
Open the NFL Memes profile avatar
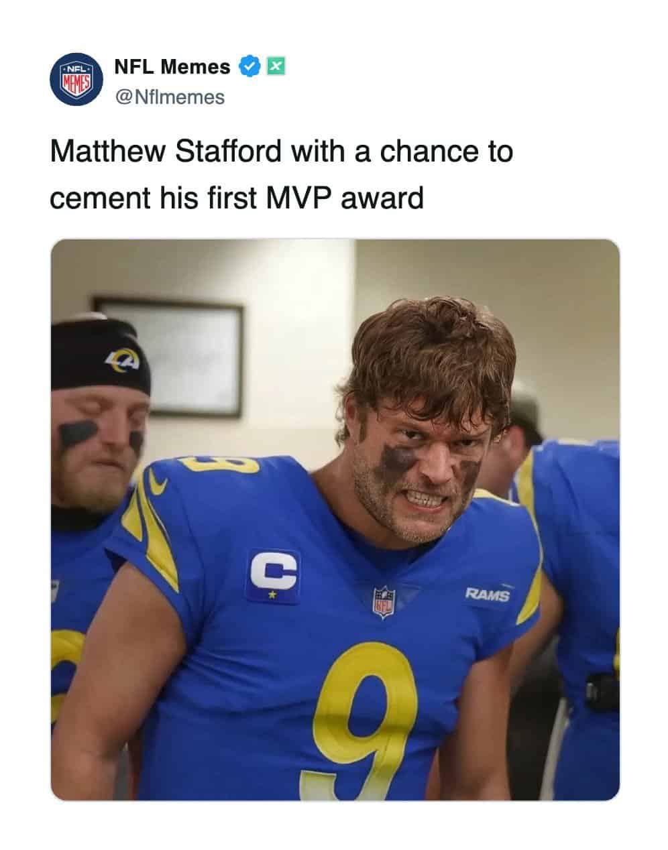[75, 80]
